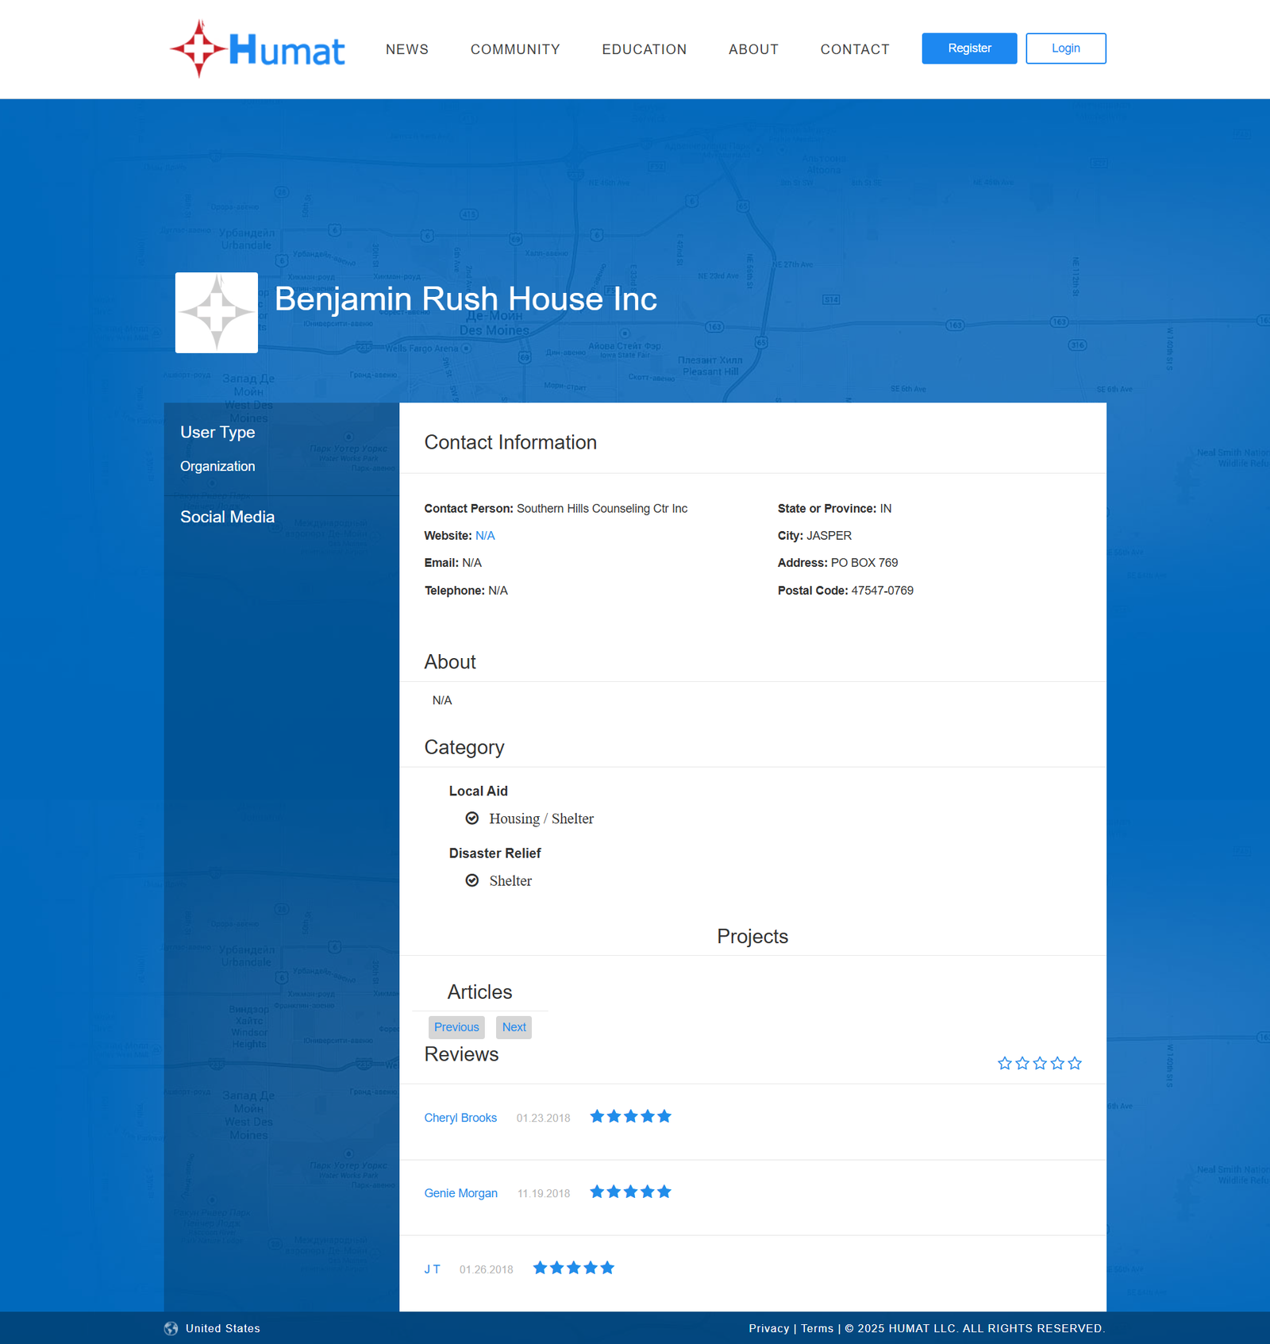Go to the COMMUNITY nav section

point(515,49)
